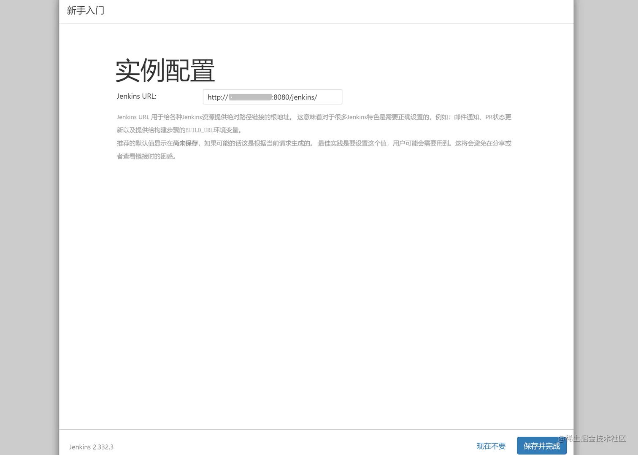Click inside the Jenkins URL input field
This screenshot has height=455, width=638.
coord(272,97)
